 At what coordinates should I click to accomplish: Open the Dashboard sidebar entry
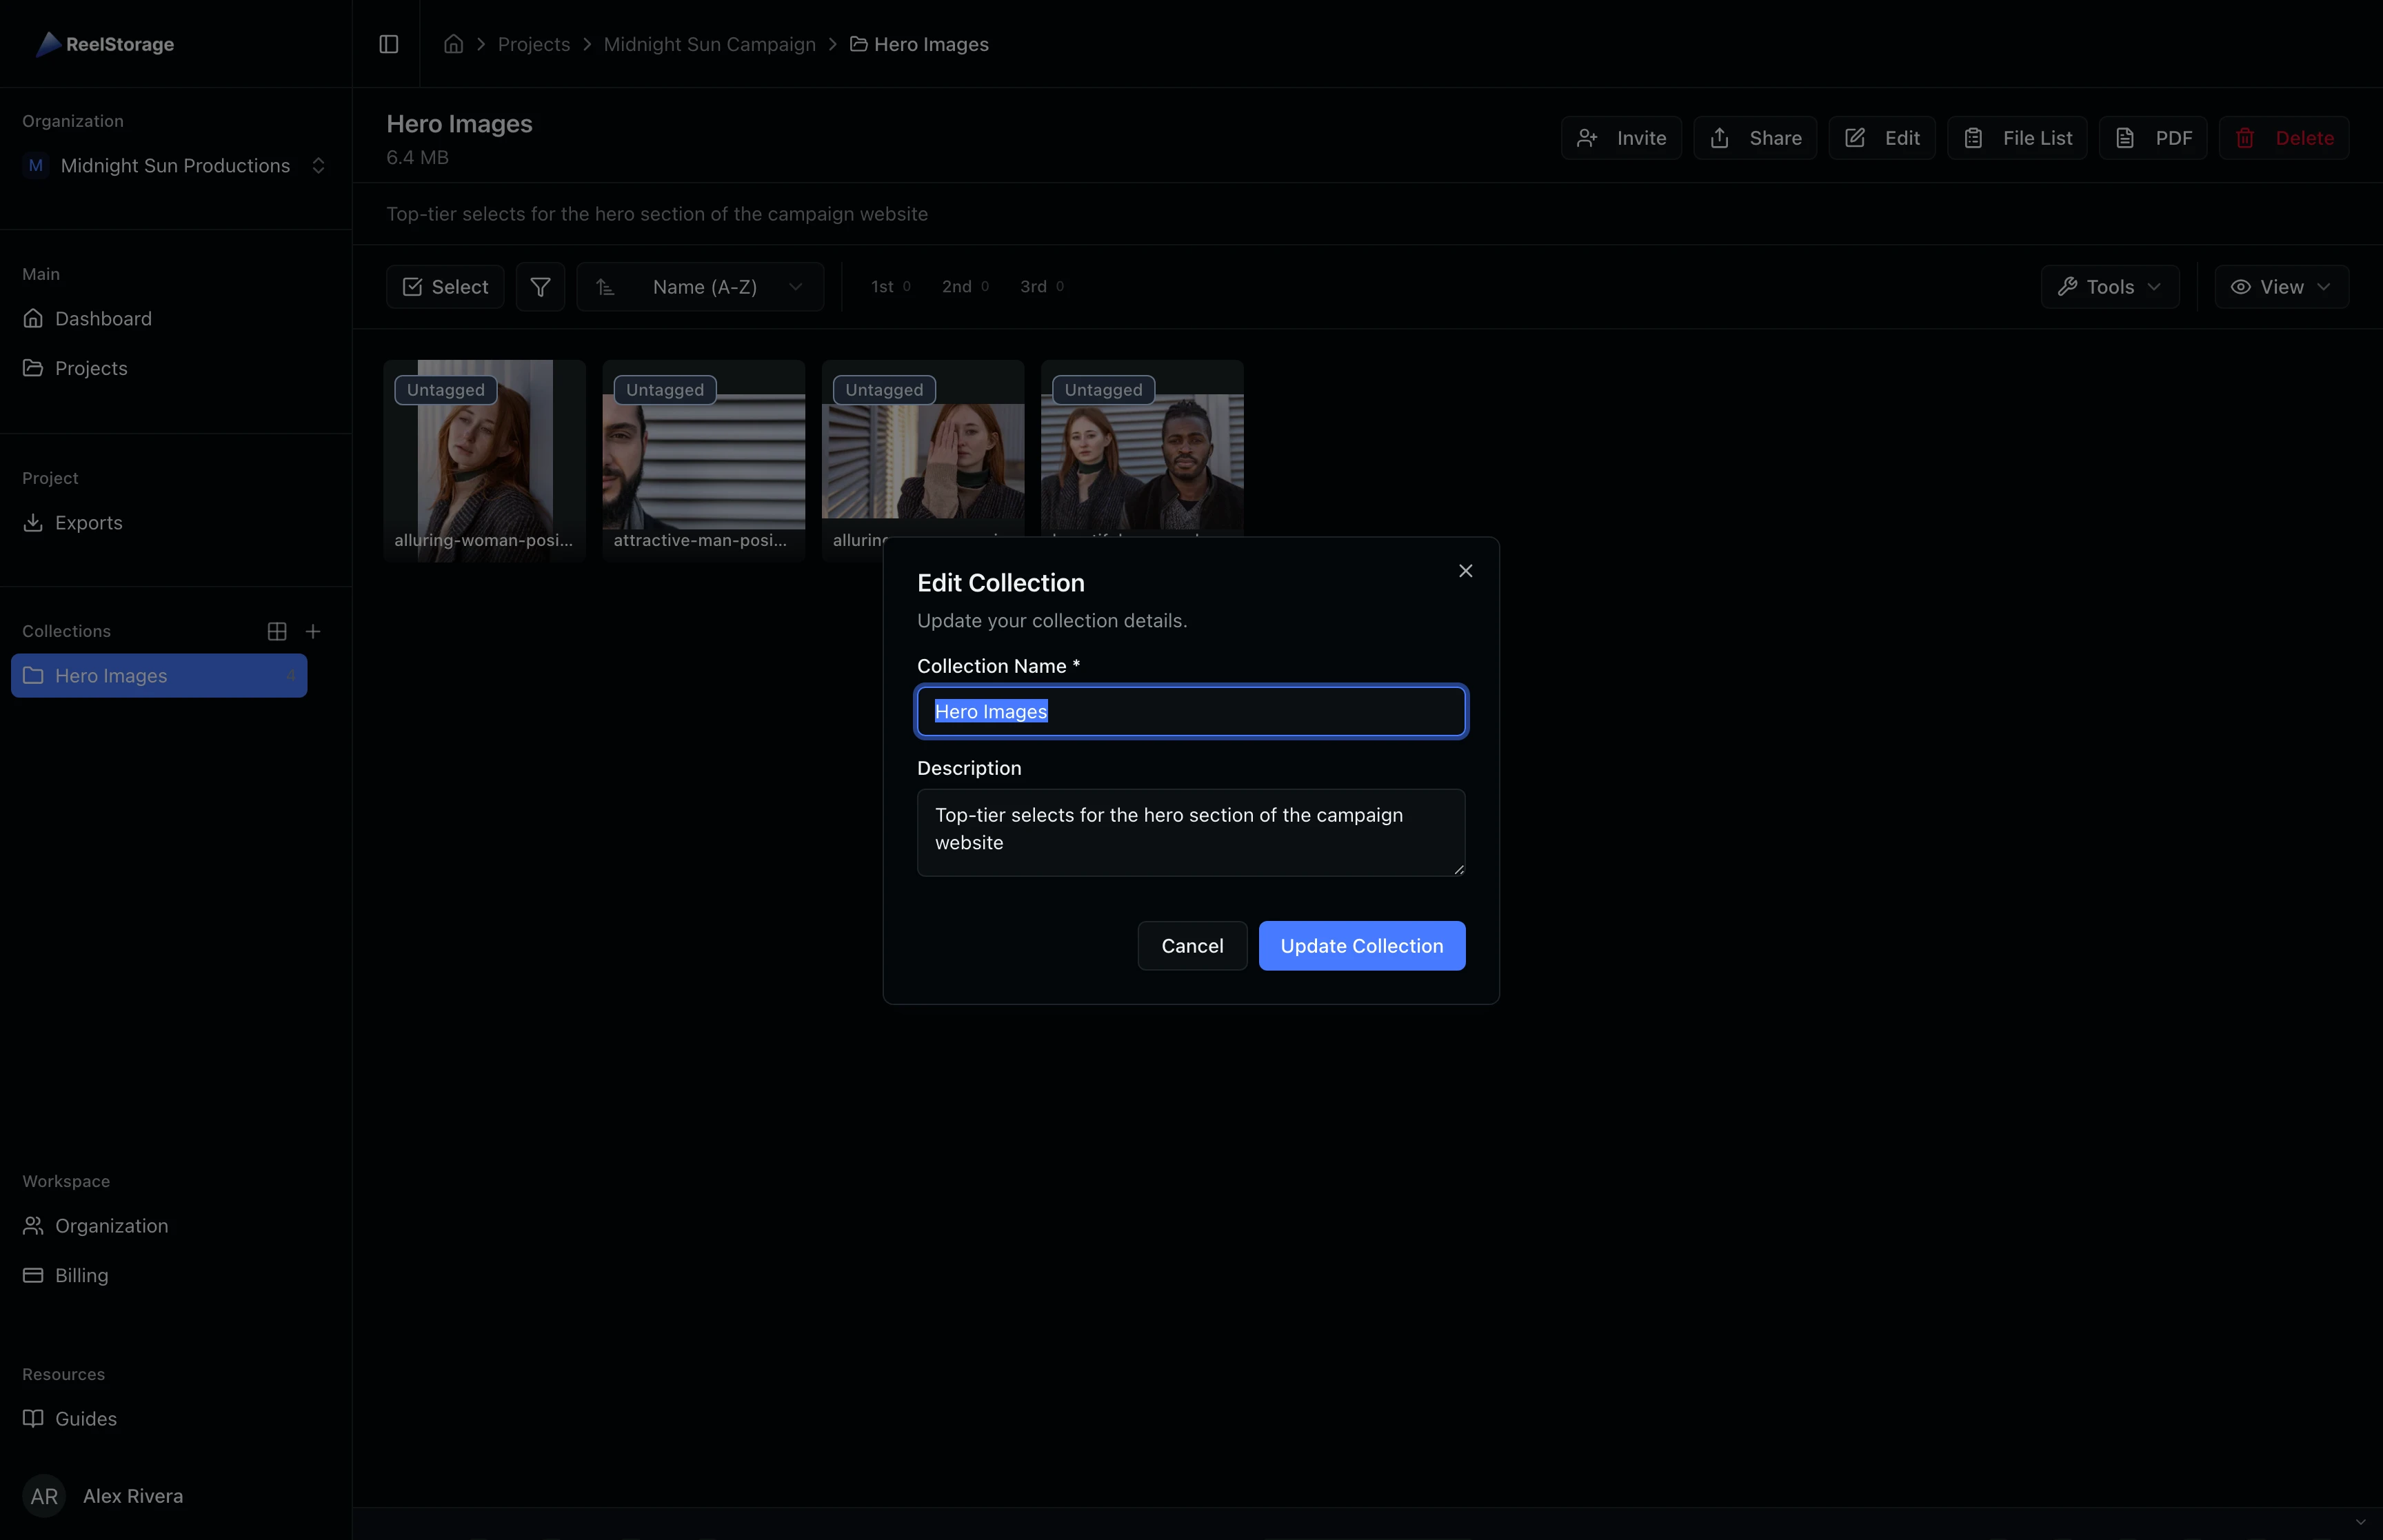click(104, 318)
